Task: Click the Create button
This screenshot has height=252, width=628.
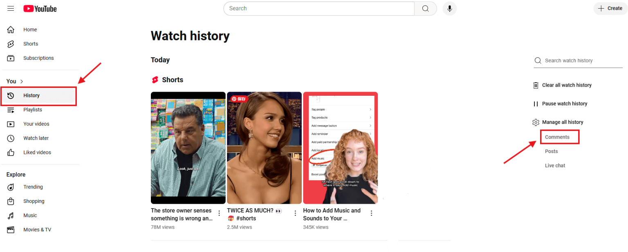Action: point(610,8)
